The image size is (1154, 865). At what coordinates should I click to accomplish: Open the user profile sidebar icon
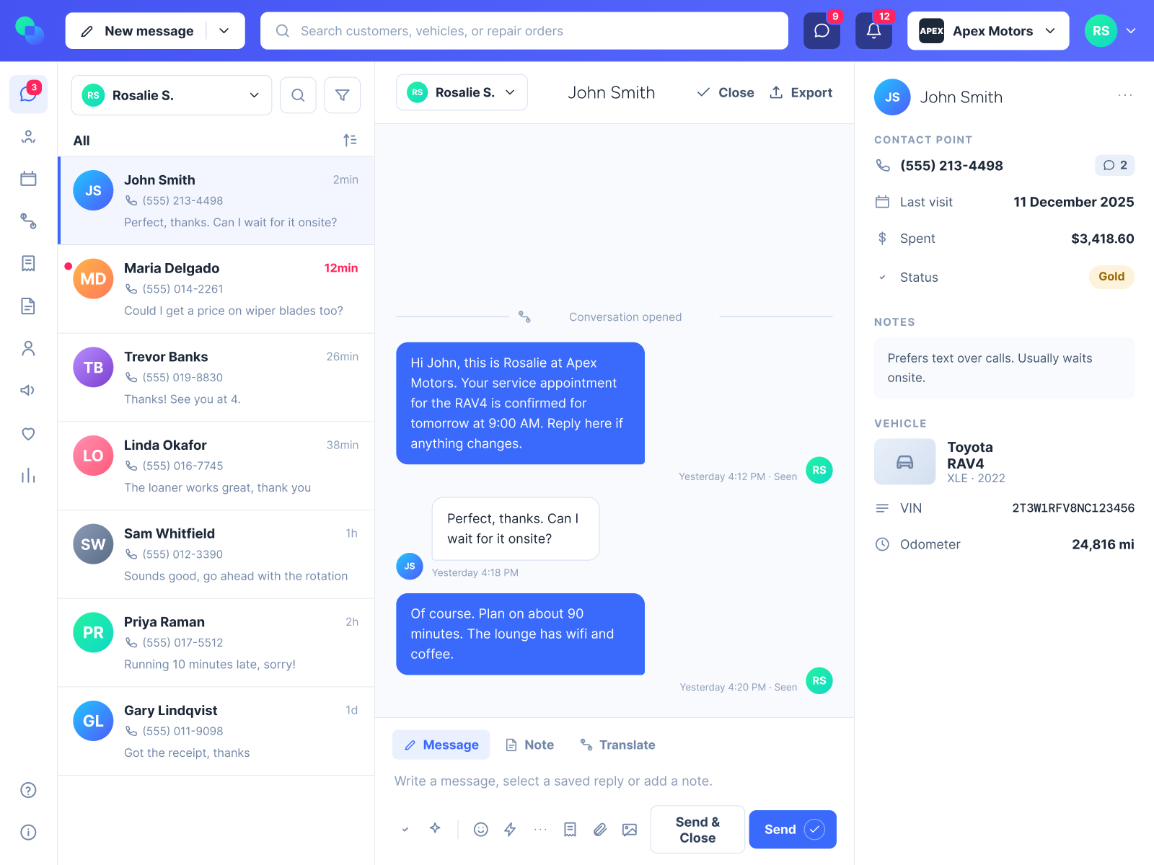click(x=28, y=349)
